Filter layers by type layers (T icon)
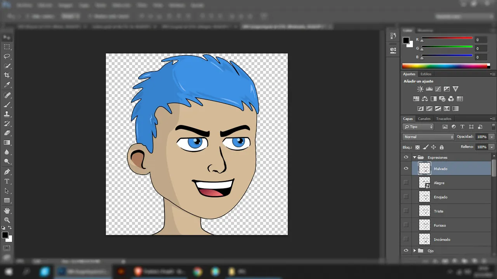 point(462,127)
